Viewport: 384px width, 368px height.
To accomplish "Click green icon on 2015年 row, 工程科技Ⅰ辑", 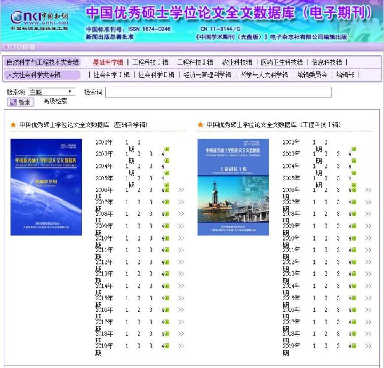I will tap(354, 298).
